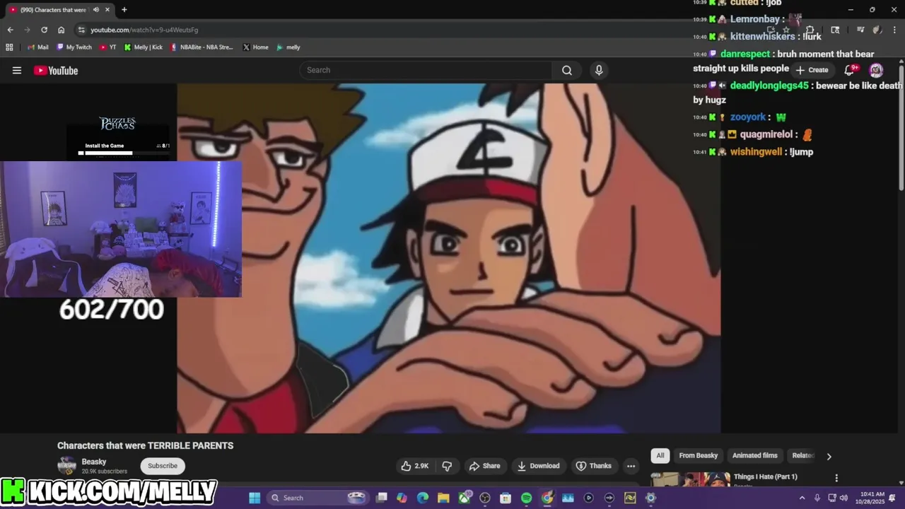Open the Chrome profile avatar
The height and width of the screenshot is (509, 905).
[877, 30]
